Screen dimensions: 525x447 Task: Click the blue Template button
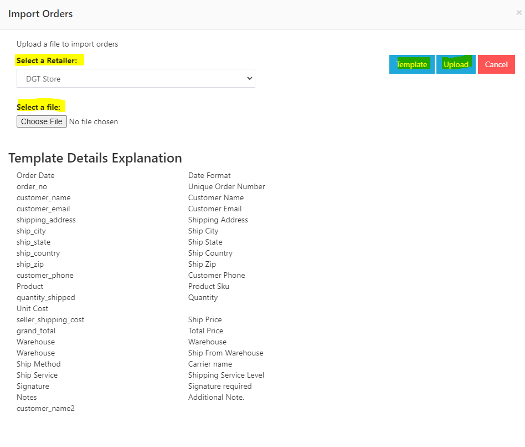click(x=411, y=64)
